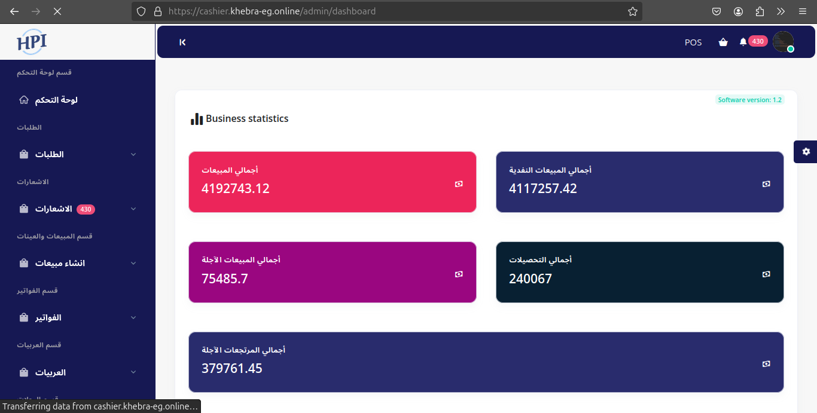The image size is (817, 413).
Task: Select العربيات item in sidebar
Action: 50,372
